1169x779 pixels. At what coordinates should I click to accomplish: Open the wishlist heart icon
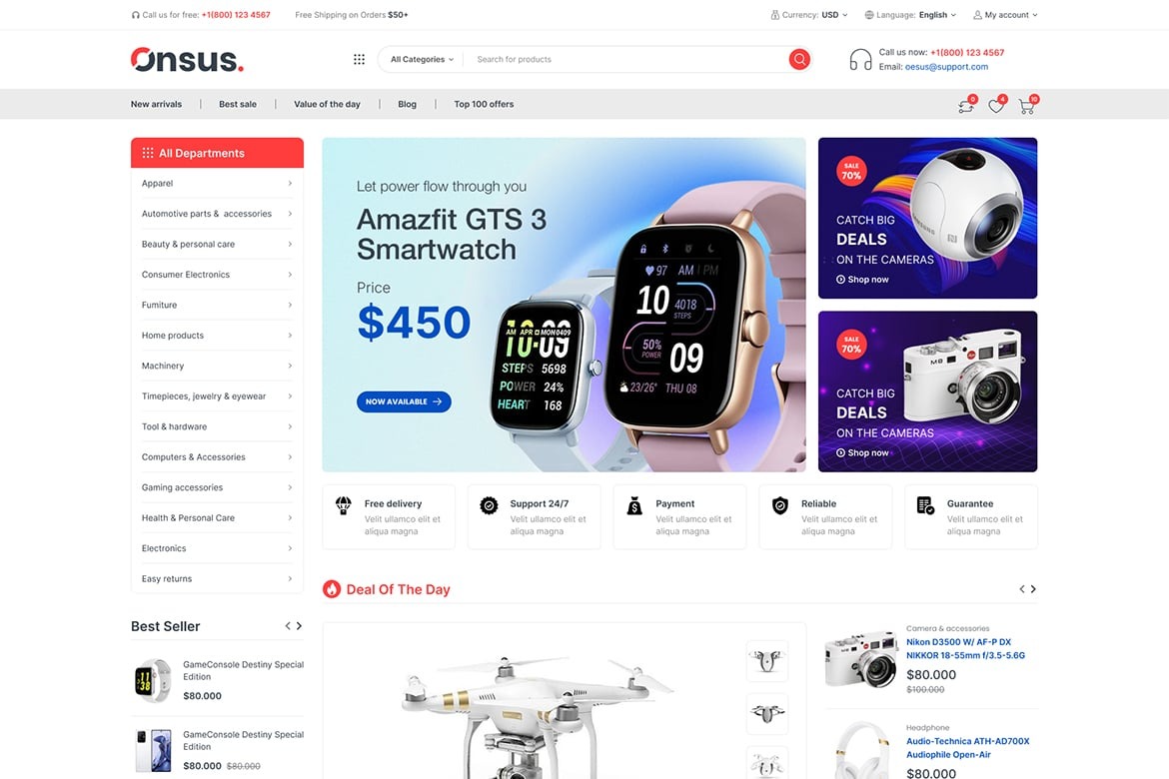click(996, 106)
